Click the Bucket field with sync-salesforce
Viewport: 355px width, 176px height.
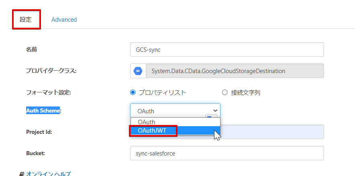[227, 153]
